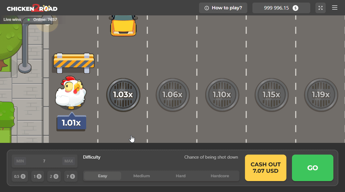
Task: Click the MIN bet button
Action: (20, 161)
